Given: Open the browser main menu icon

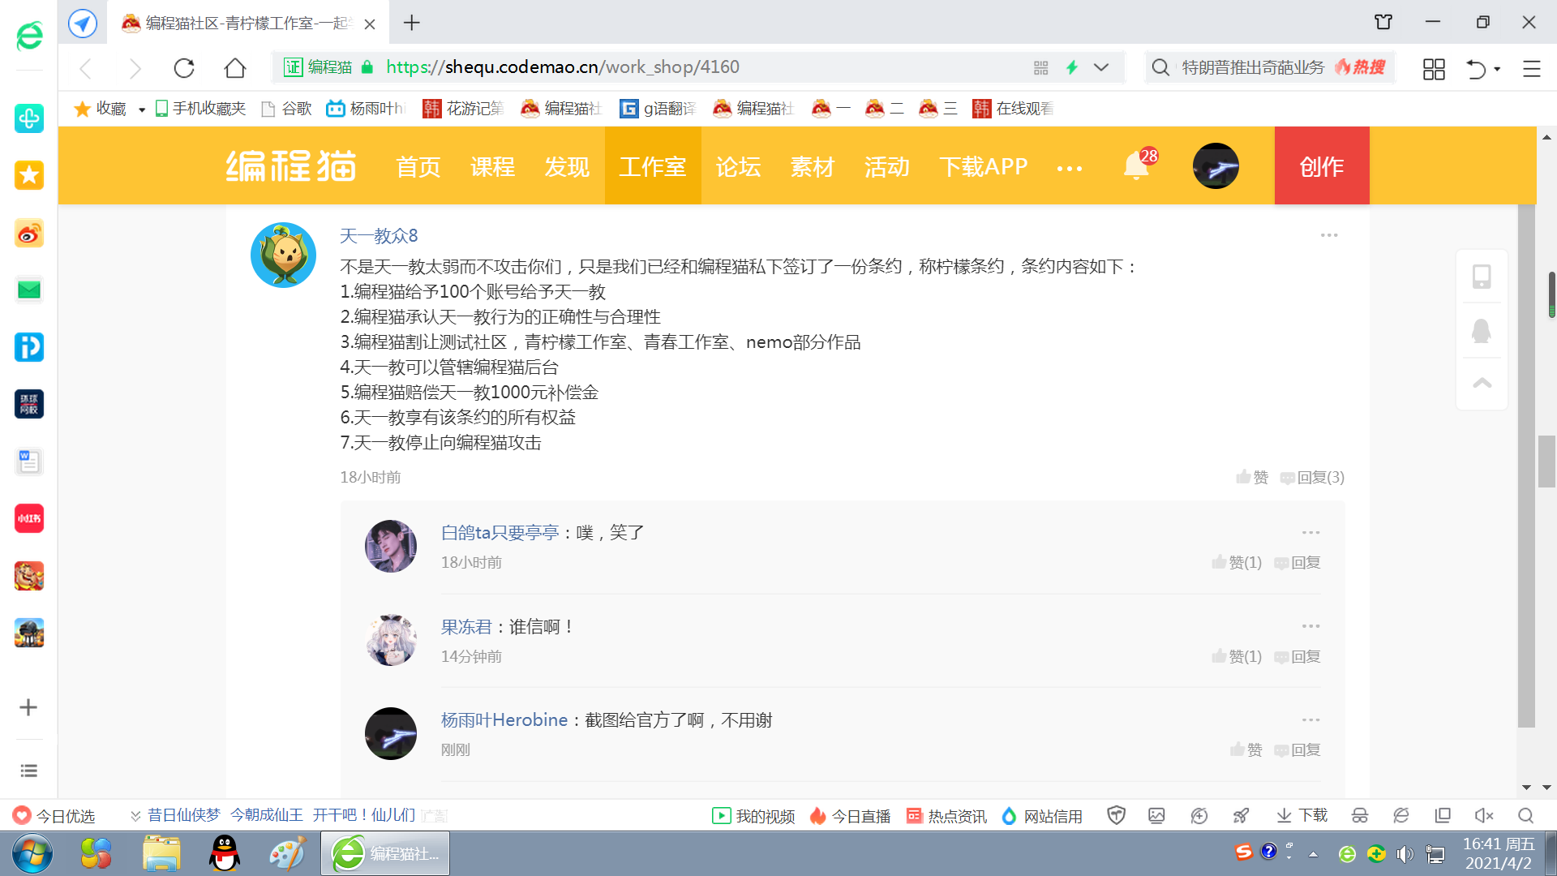Looking at the screenshot, I should click(1532, 68).
